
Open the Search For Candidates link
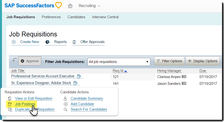click(x=89, y=109)
